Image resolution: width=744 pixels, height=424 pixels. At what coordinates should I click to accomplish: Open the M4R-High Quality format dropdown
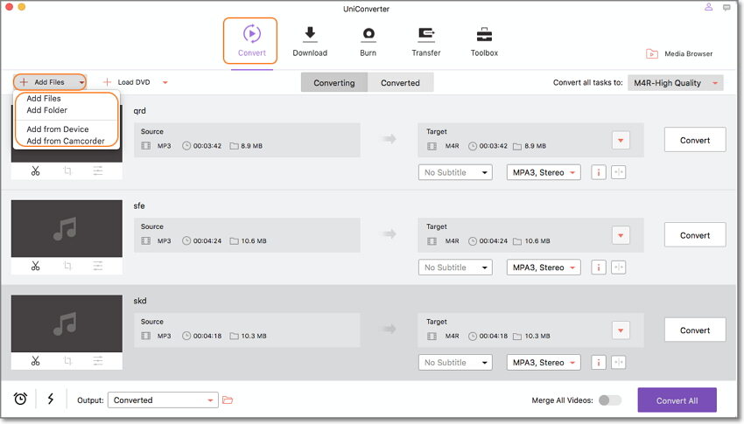tap(675, 83)
